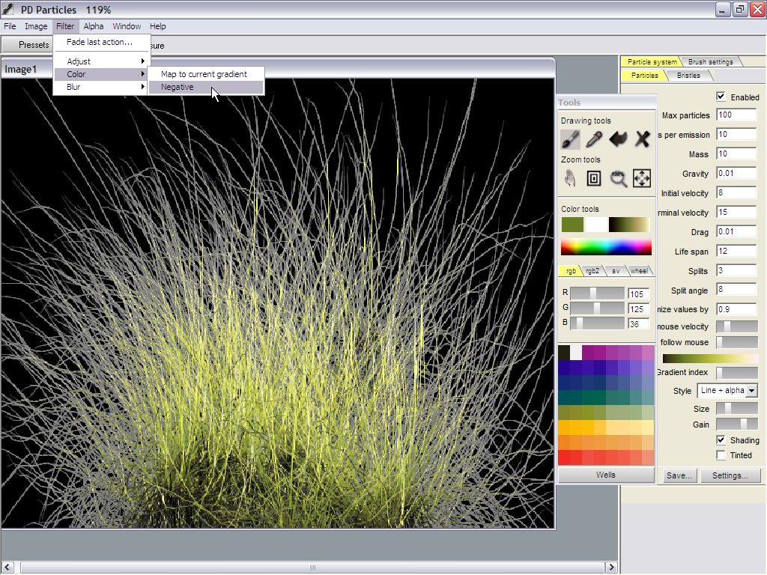Click the Settings... button
This screenshot has height=575, width=767.
click(x=730, y=475)
